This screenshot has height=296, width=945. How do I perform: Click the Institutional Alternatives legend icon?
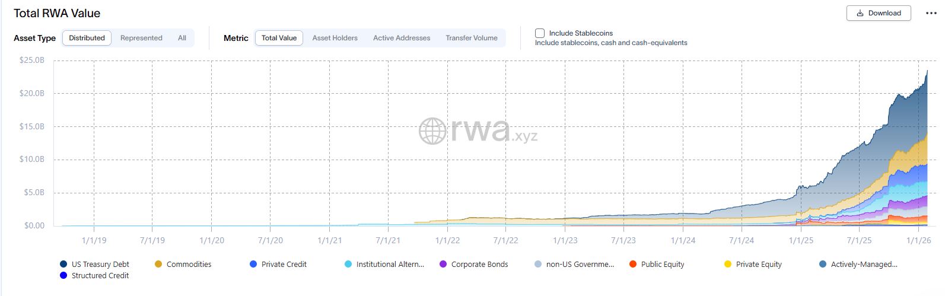pyautogui.click(x=348, y=264)
